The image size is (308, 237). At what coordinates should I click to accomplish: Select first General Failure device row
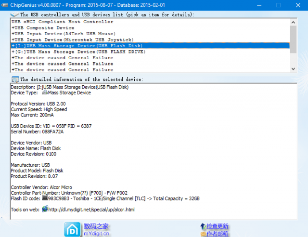150,58
